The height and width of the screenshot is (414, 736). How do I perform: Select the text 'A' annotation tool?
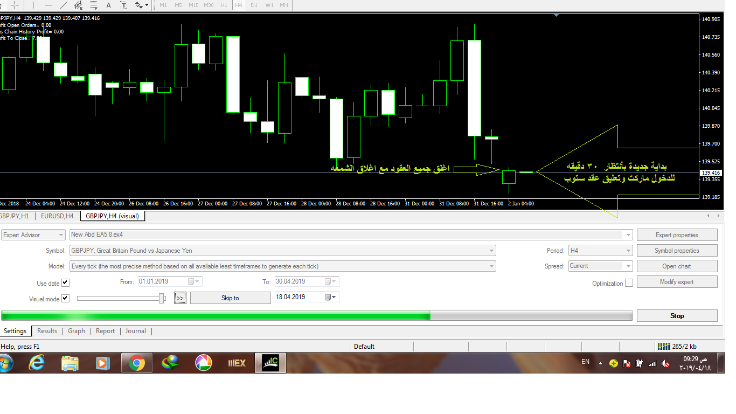[109, 5]
